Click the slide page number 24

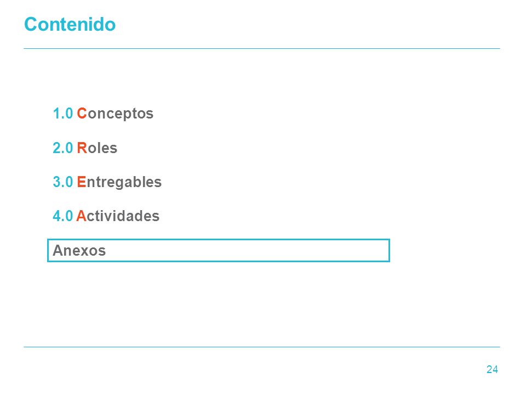tap(492, 369)
